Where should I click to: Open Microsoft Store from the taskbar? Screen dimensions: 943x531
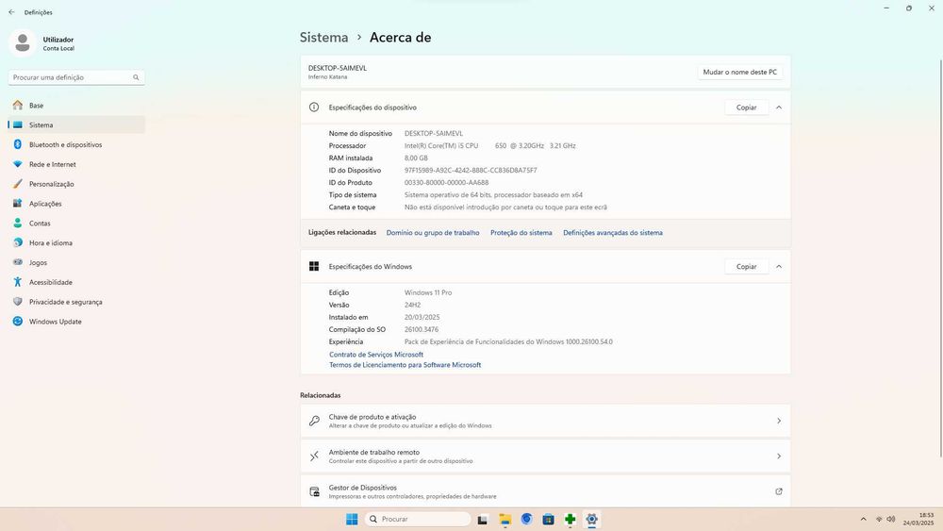point(549,520)
